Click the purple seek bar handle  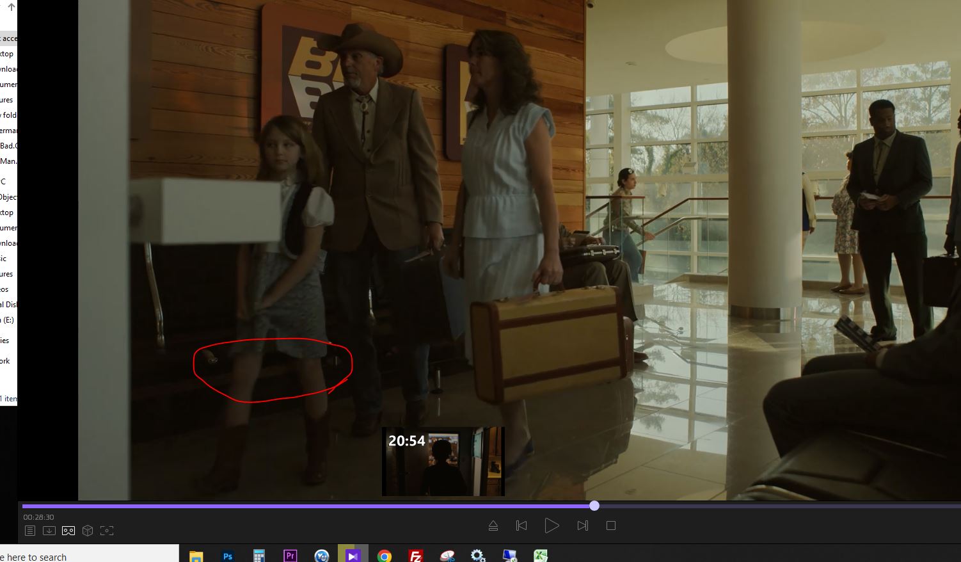594,506
